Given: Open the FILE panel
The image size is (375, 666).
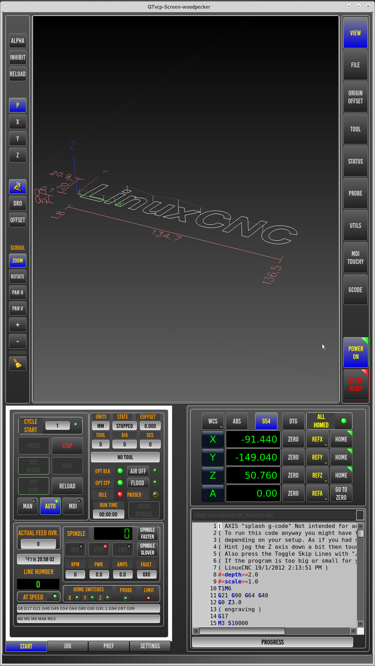Looking at the screenshot, I should point(356,65).
